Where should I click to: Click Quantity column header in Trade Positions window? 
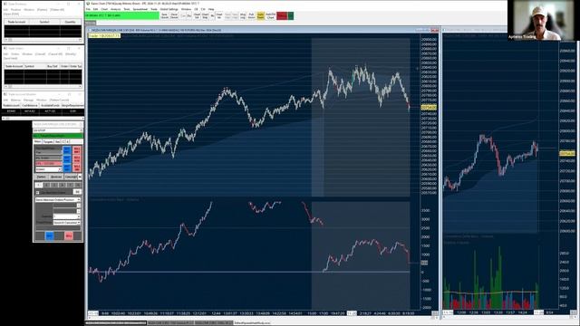(x=71, y=22)
